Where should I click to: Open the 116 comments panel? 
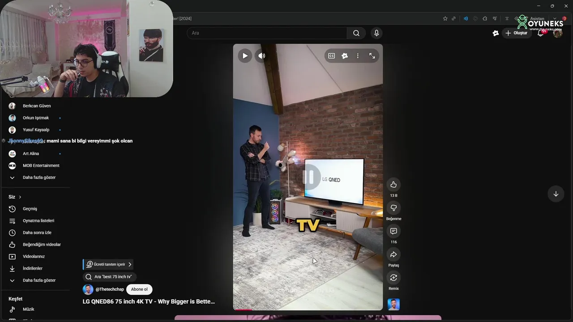point(393,231)
